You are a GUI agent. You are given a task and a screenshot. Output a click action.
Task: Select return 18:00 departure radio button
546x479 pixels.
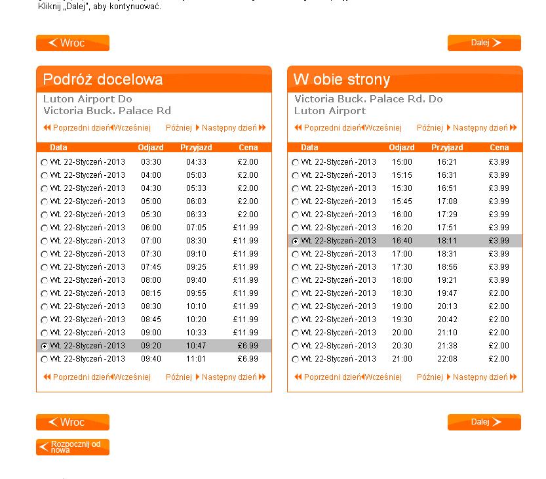(x=295, y=281)
